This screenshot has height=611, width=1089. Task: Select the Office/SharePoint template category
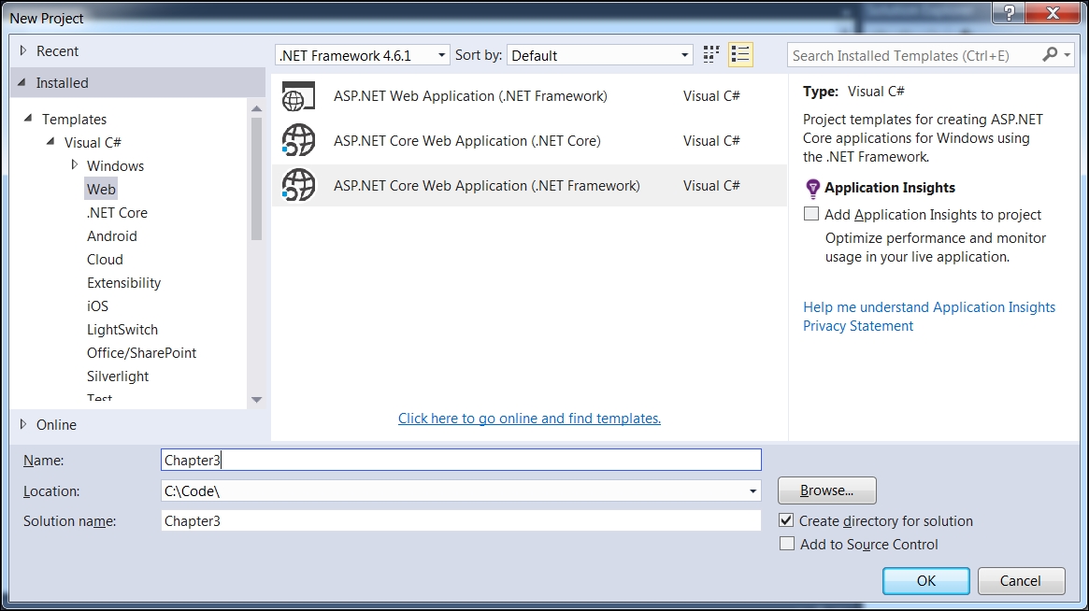pyautogui.click(x=142, y=353)
